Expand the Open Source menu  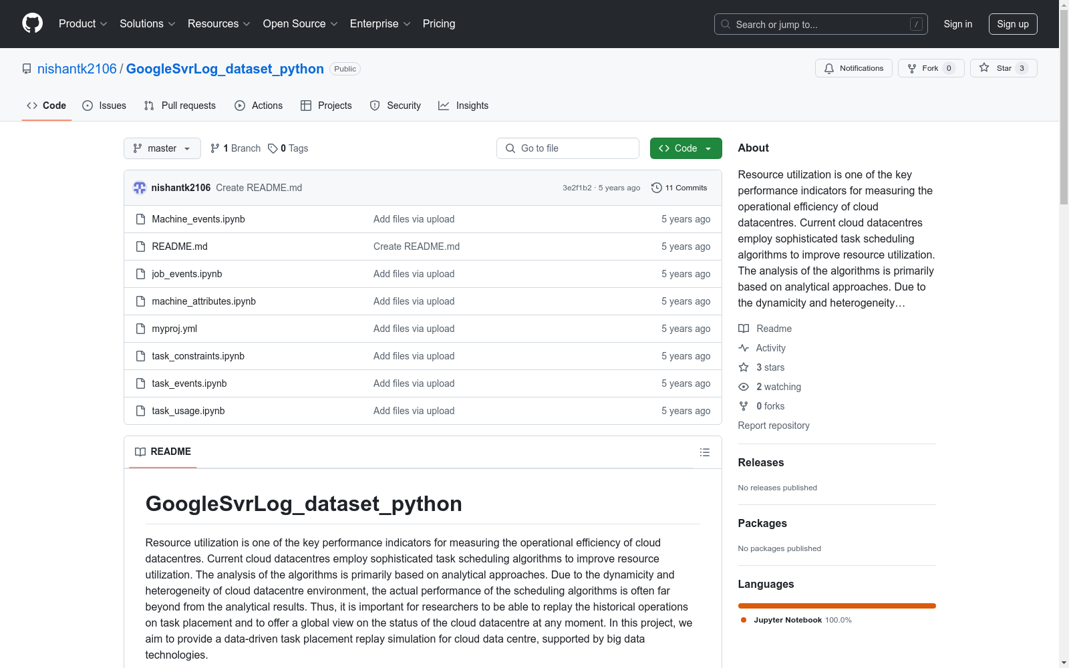pyautogui.click(x=301, y=24)
